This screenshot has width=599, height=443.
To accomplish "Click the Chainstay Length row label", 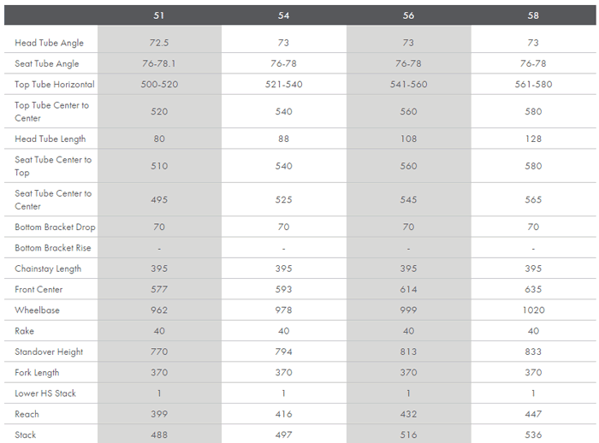I will click(48, 269).
